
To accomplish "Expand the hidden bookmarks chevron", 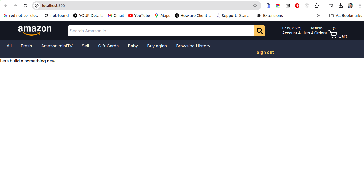I will click(318, 15).
